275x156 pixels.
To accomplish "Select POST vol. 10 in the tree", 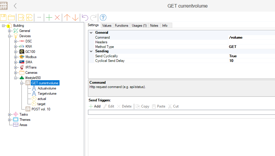I will click(x=41, y=109).
